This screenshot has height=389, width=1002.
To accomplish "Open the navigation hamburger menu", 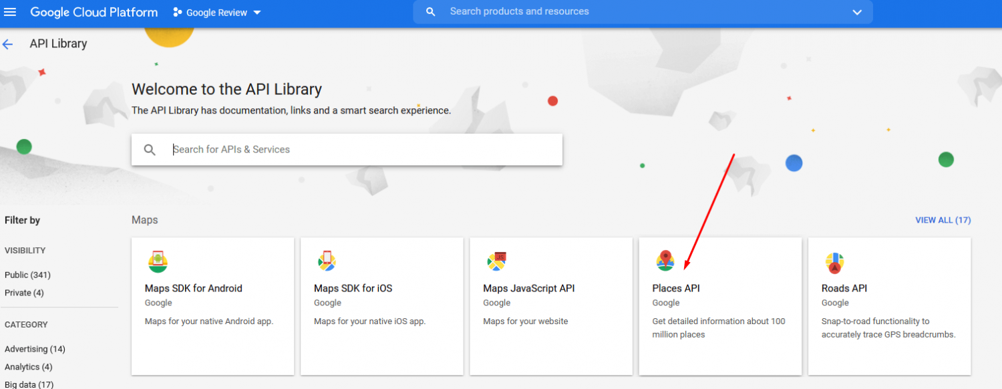I will click(x=10, y=11).
